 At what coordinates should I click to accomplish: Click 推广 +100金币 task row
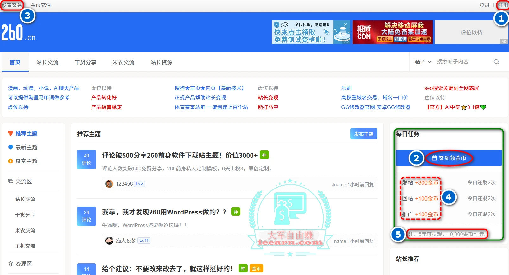(449, 214)
